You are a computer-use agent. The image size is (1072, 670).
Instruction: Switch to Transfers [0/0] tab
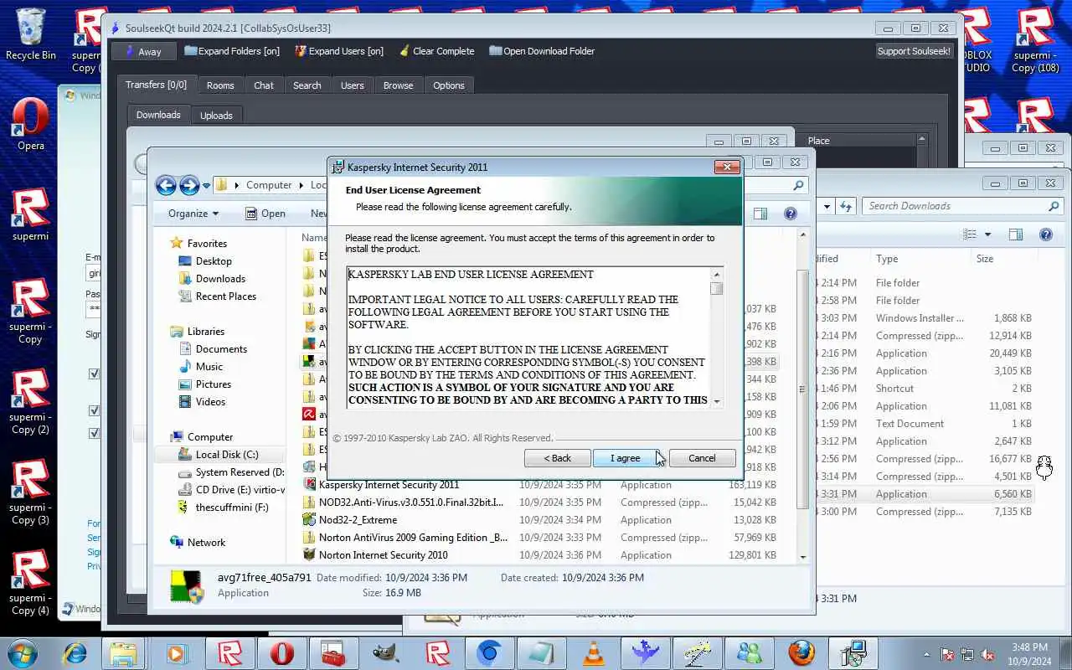click(157, 85)
